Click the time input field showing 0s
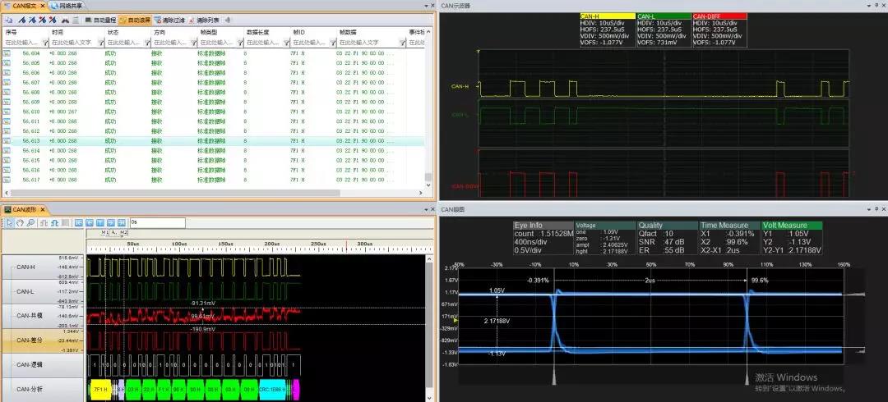888x402 pixels. pos(158,223)
